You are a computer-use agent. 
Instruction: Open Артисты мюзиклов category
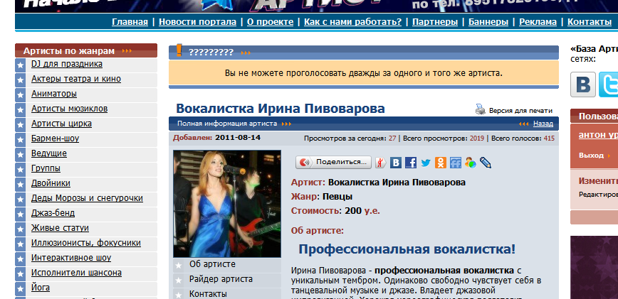tap(69, 109)
